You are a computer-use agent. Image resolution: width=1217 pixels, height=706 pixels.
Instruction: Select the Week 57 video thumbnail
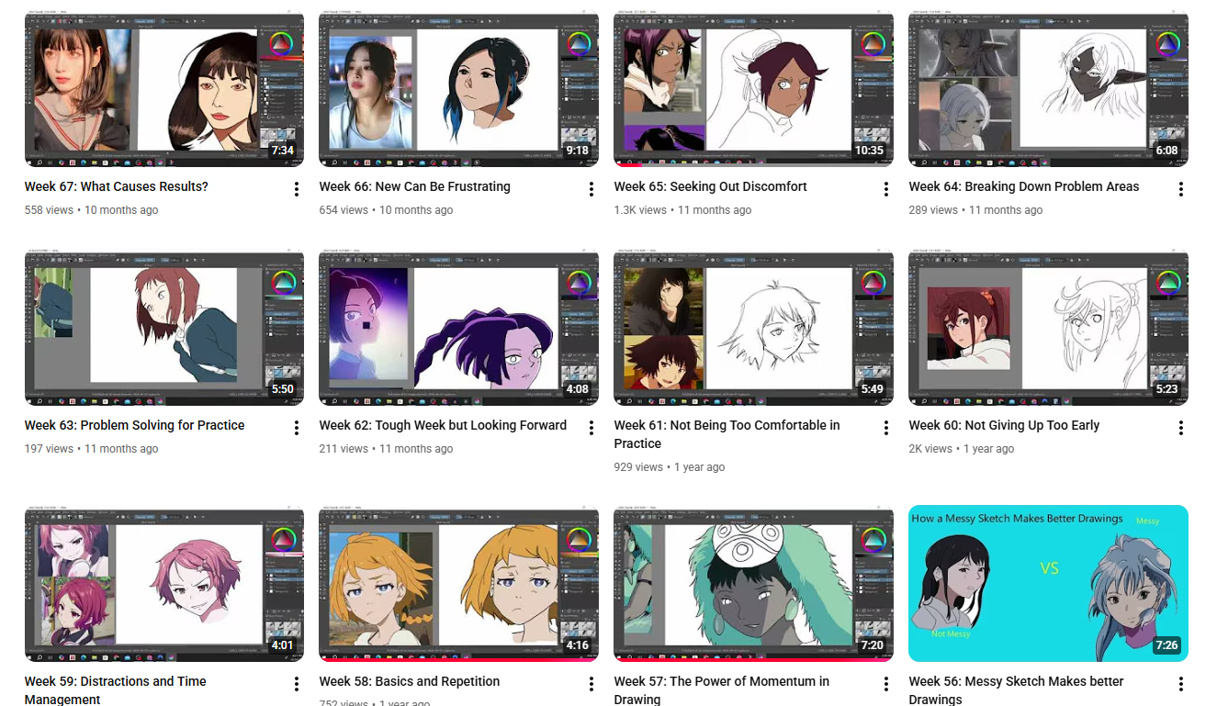pos(754,584)
